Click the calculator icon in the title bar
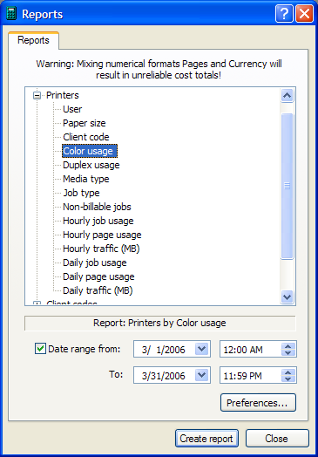 pos(11,14)
